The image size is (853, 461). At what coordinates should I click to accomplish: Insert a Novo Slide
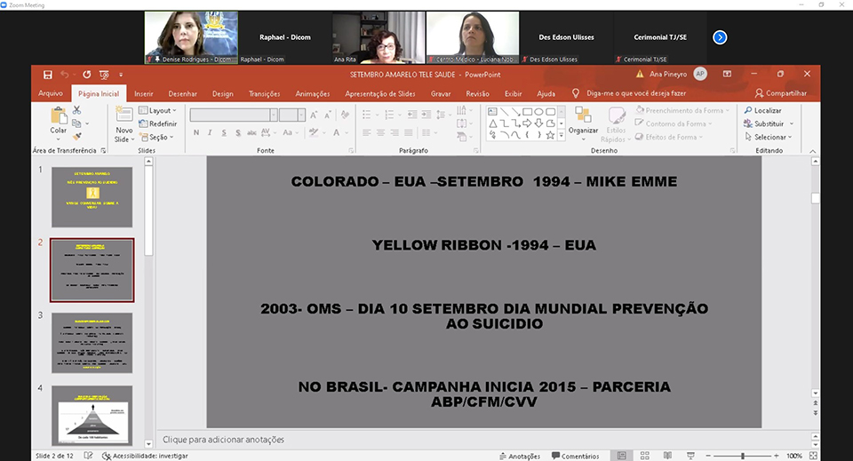pos(124,118)
